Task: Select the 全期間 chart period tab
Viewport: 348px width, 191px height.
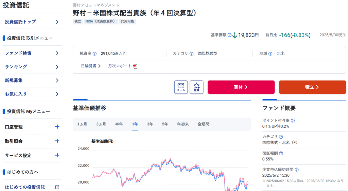Action: pyautogui.click(x=204, y=124)
